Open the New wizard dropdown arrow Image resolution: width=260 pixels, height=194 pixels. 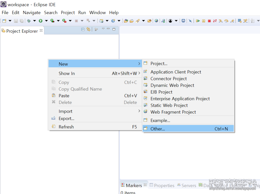pyautogui.click(x=10, y=21)
